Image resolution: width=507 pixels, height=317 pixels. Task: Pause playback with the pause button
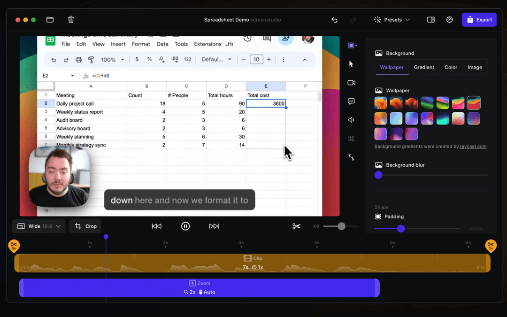coord(185,226)
